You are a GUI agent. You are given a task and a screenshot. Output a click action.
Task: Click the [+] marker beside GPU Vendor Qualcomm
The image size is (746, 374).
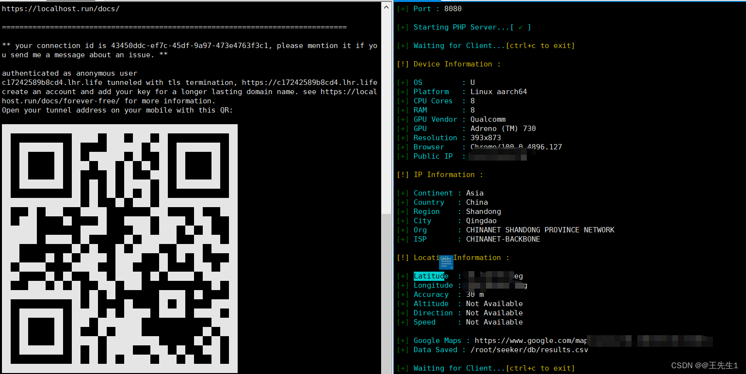pyautogui.click(x=403, y=119)
